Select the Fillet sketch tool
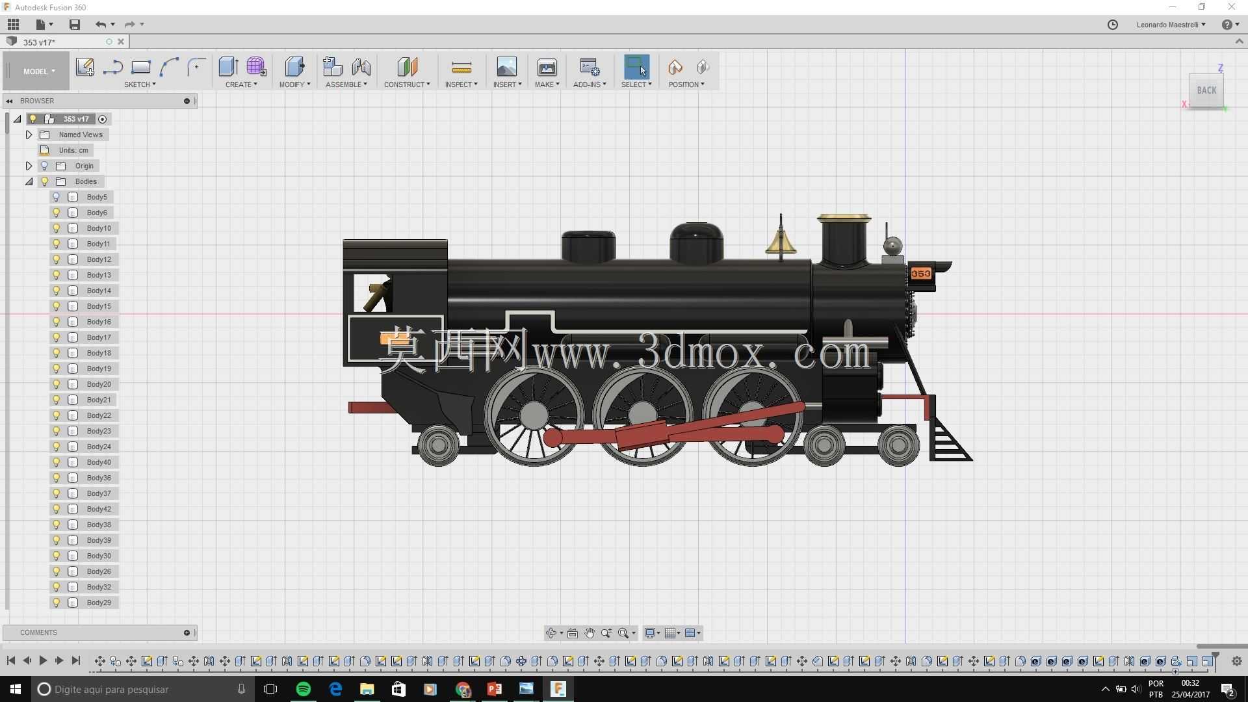 pos(196,67)
